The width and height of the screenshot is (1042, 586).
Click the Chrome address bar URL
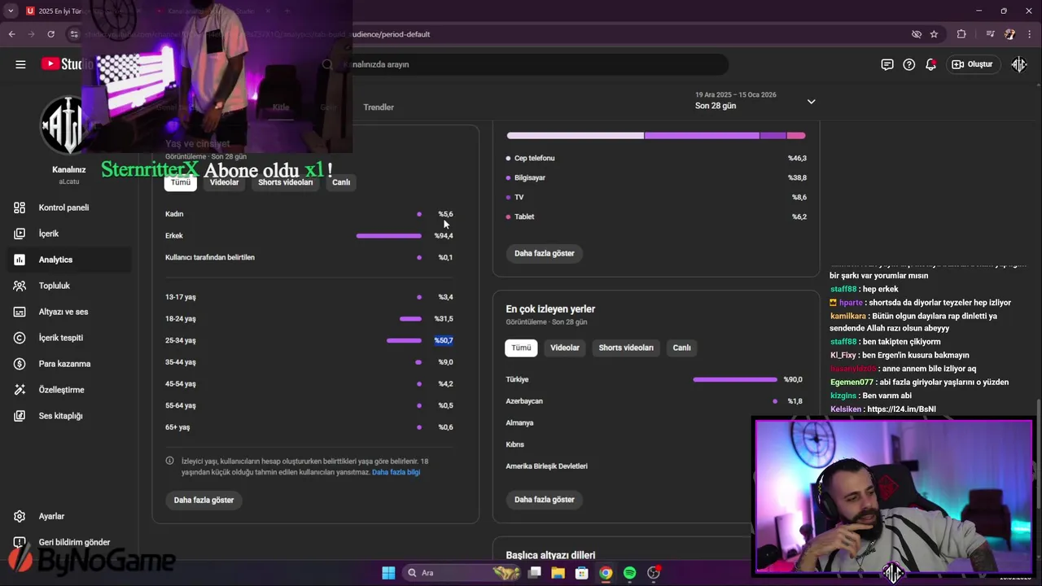pos(256,34)
